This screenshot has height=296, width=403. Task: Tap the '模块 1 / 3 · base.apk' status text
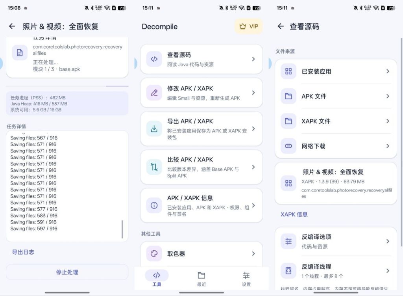(x=56, y=69)
